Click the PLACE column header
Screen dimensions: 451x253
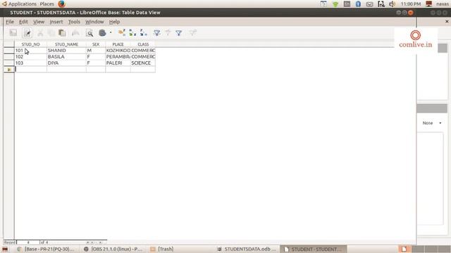[118, 44]
